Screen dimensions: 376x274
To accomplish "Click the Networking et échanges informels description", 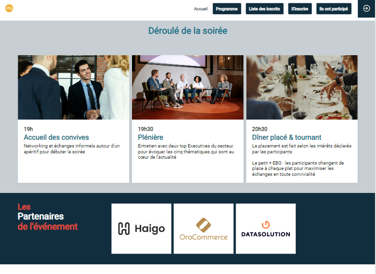I will [x=72, y=149].
